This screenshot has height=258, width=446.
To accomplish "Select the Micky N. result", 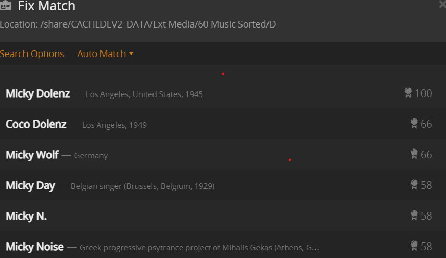I will click(27, 216).
